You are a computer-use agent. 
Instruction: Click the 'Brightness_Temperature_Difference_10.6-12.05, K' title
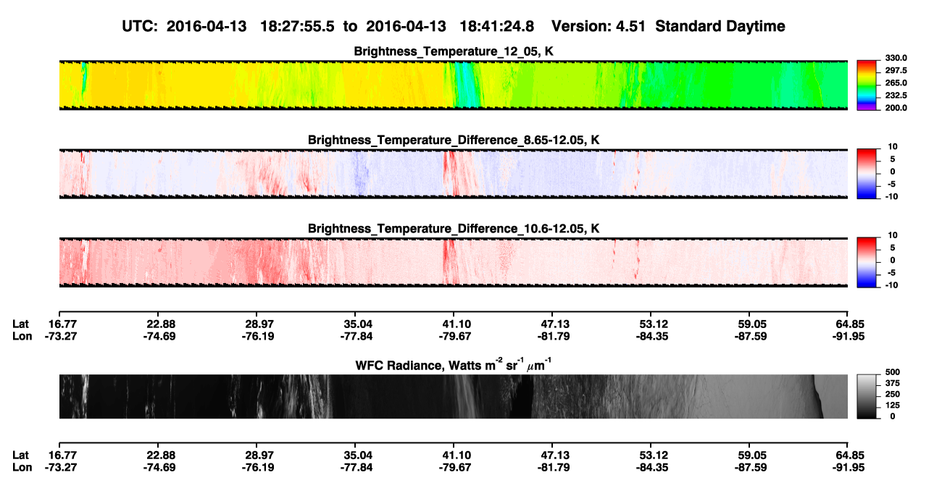454,229
